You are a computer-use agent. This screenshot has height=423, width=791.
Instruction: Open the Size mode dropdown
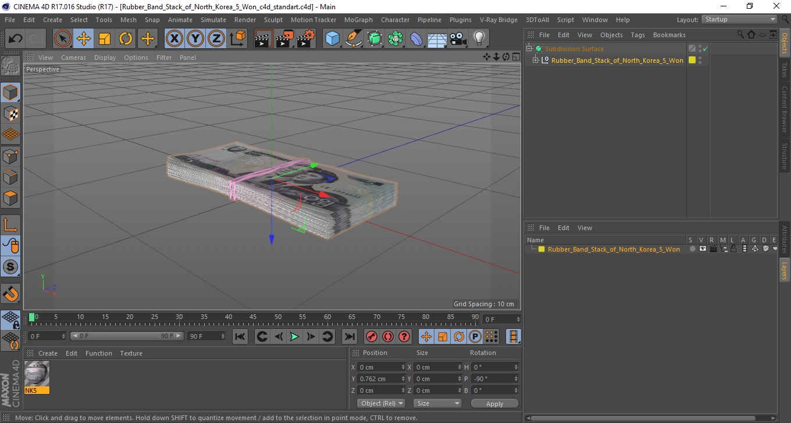437,403
